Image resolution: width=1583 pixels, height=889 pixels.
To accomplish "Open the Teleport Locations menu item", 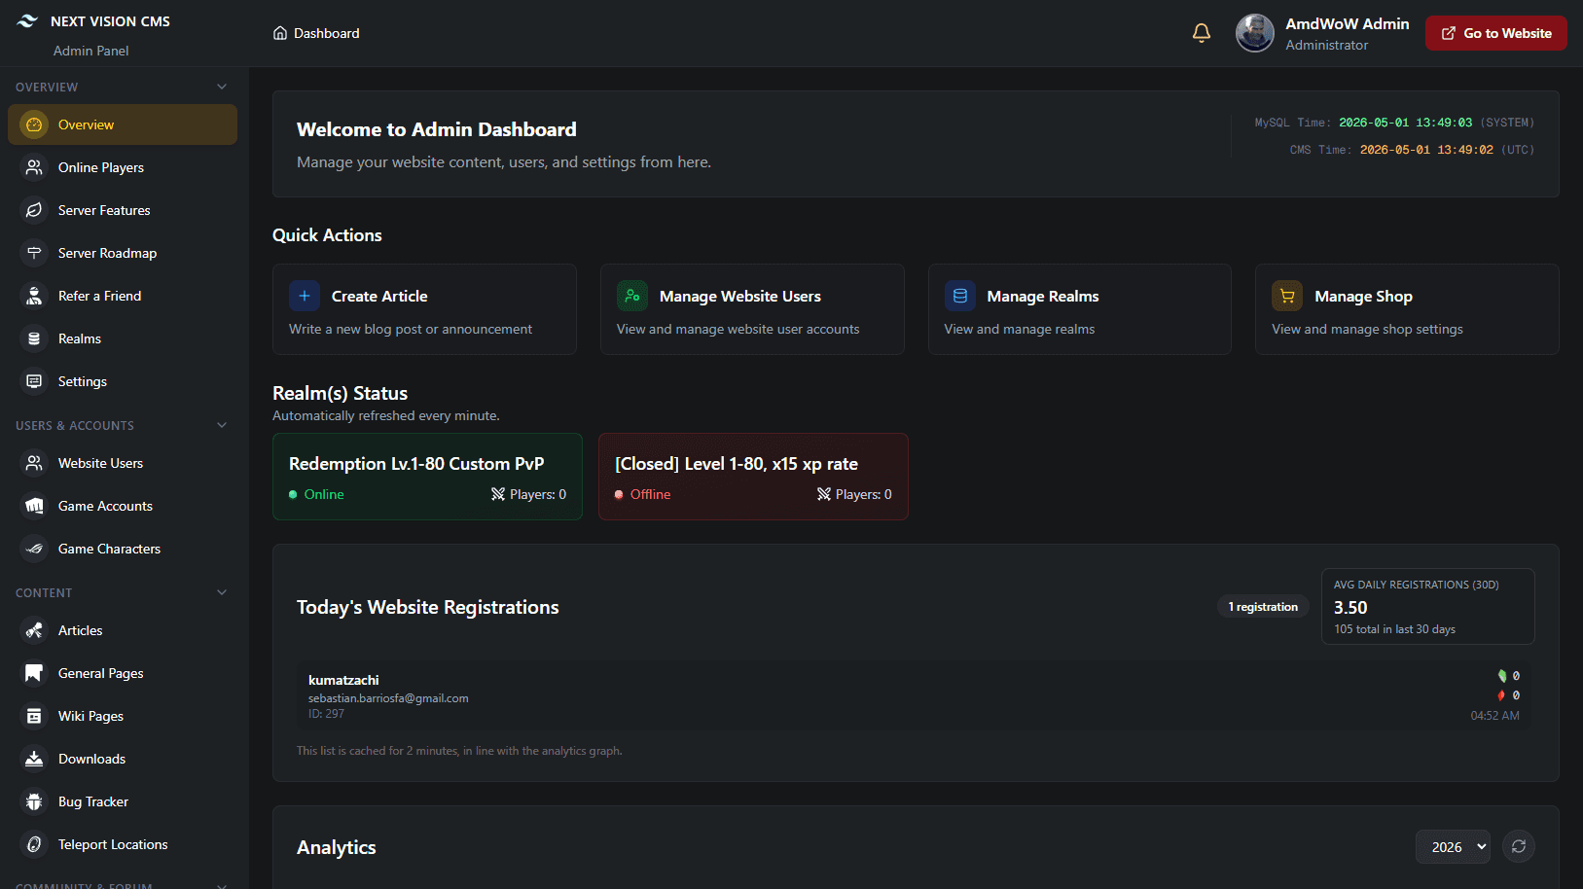I will point(123,844).
